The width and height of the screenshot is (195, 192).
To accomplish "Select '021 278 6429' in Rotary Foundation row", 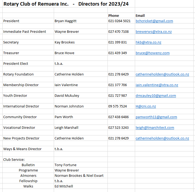I will click(x=121, y=74).
